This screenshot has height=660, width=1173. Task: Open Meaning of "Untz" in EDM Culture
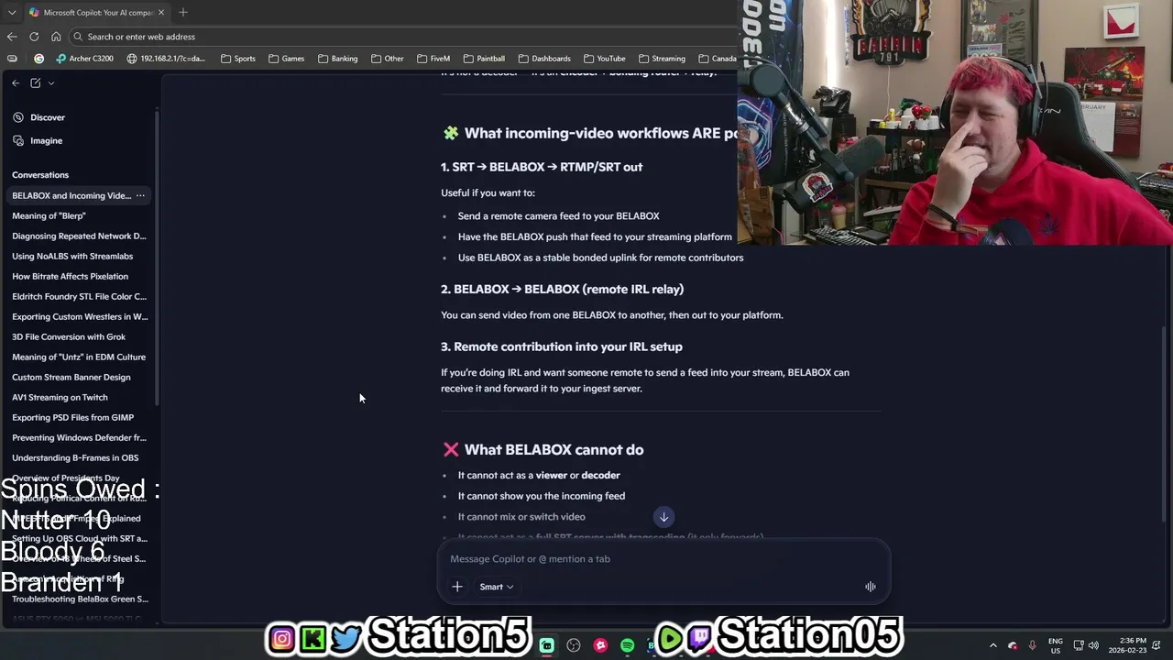click(x=79, y=357)
